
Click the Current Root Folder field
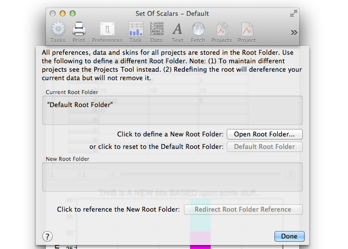pos(173,110)
